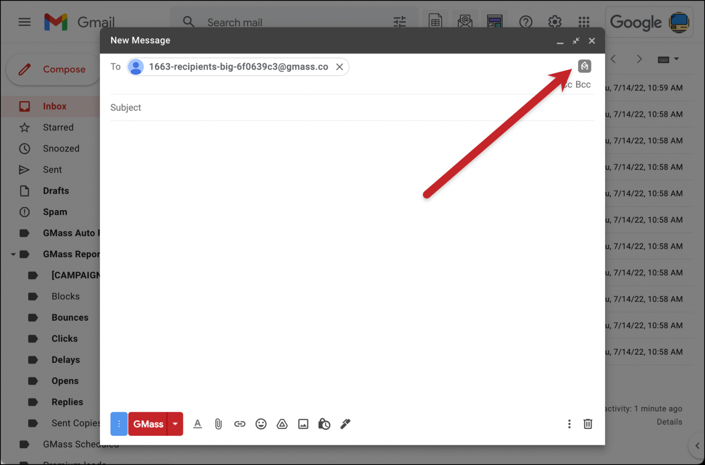Open the GMass campaigns dashboard icon

(x=495, y=22)
